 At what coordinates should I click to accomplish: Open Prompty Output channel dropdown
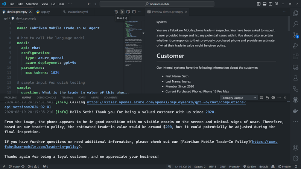click(x=238, y=98)
